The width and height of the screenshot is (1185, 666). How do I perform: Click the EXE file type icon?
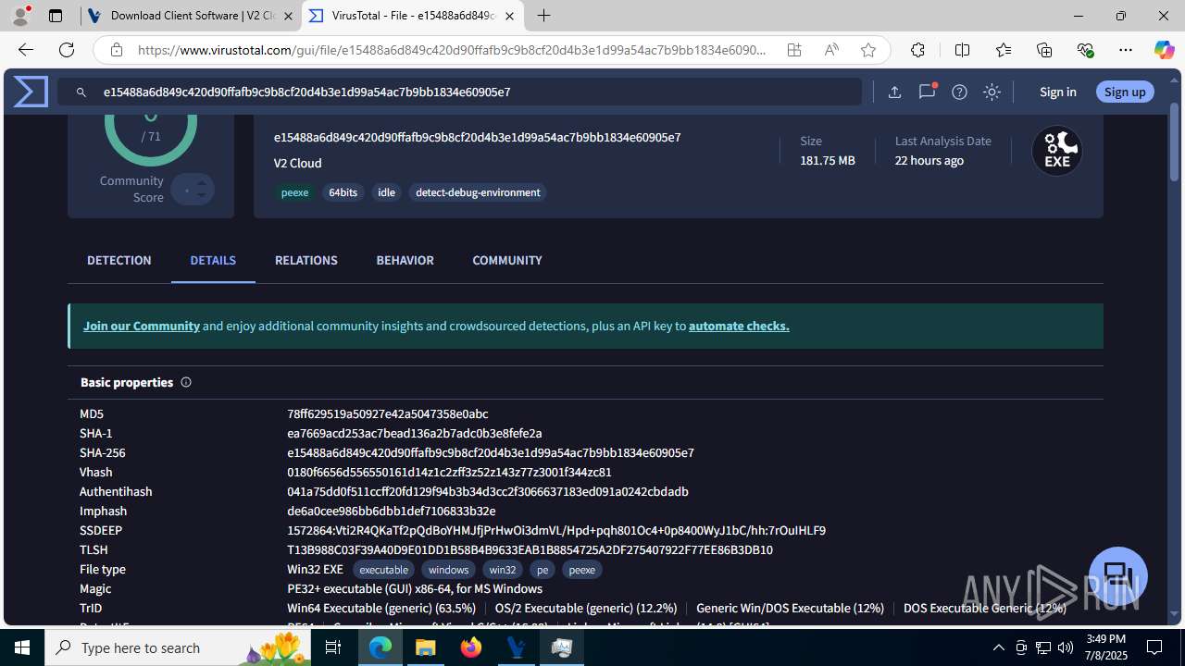point(1057,151)
